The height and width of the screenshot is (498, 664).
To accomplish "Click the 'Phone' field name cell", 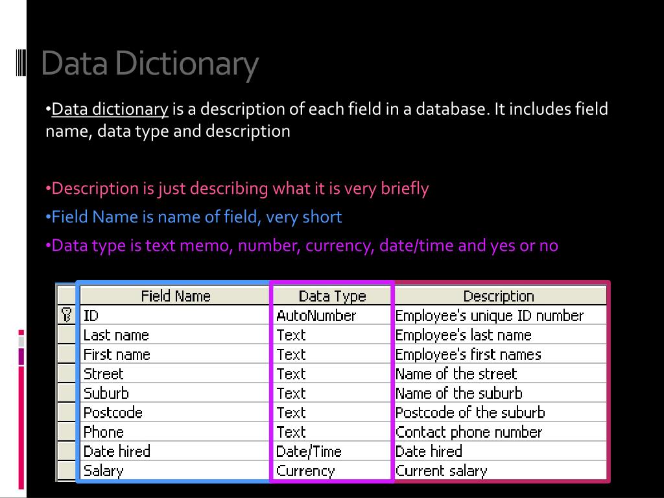I will click(x=175, y=432).
